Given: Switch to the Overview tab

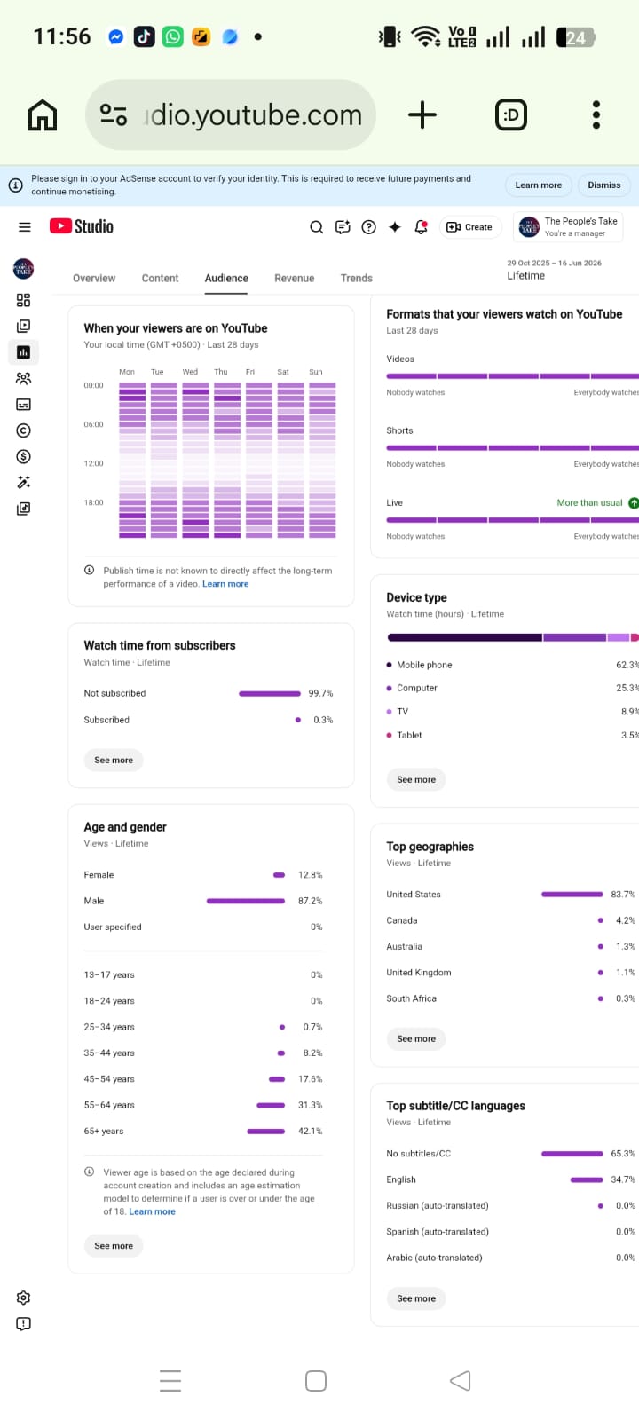Looking at the screenshot, I should pos(94,278).
